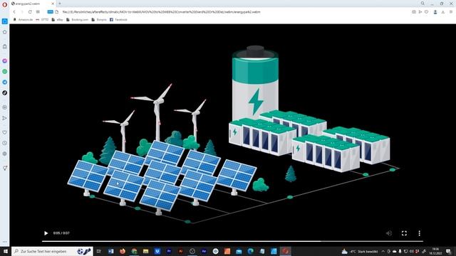
Task: Open the weather widget on the taskbar
Action: pyautogui.click(x=360, y=251)
